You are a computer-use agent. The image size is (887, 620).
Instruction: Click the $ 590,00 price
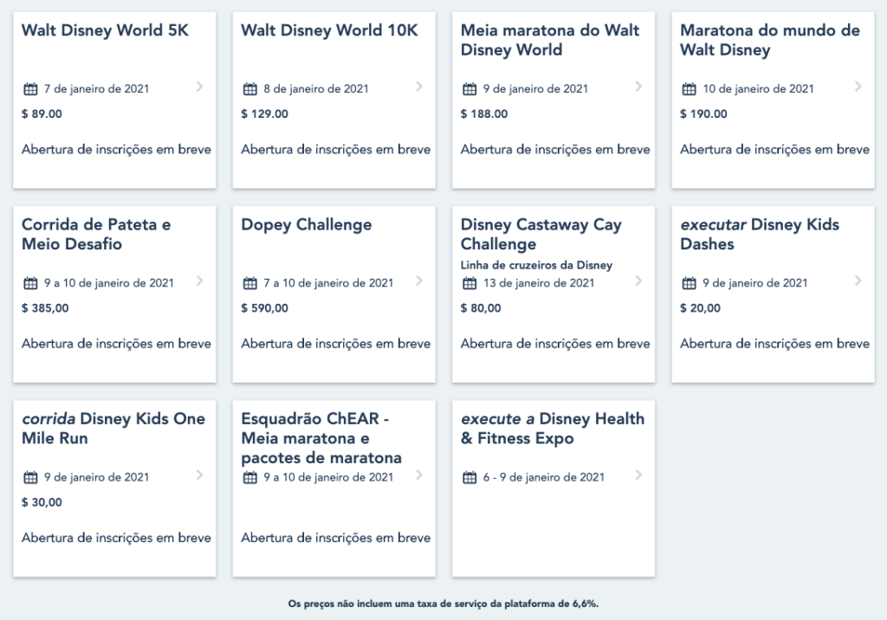point(265,308)
